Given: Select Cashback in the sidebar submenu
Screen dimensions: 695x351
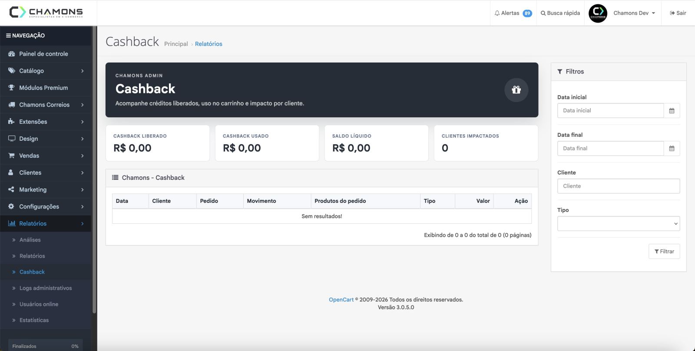Looking at the screenshot, I should pyautogui.click(x=32, y=272).
